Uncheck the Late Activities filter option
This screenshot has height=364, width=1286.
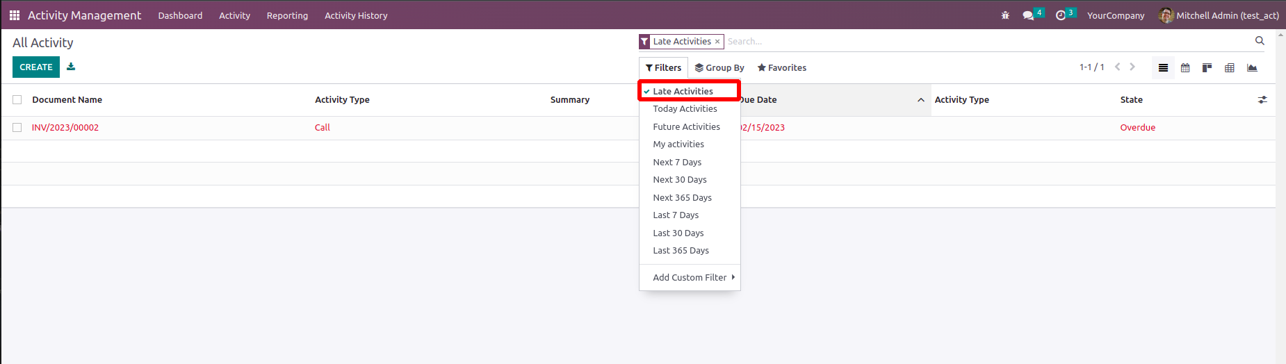pyautogui.click(x=683, y=91)
